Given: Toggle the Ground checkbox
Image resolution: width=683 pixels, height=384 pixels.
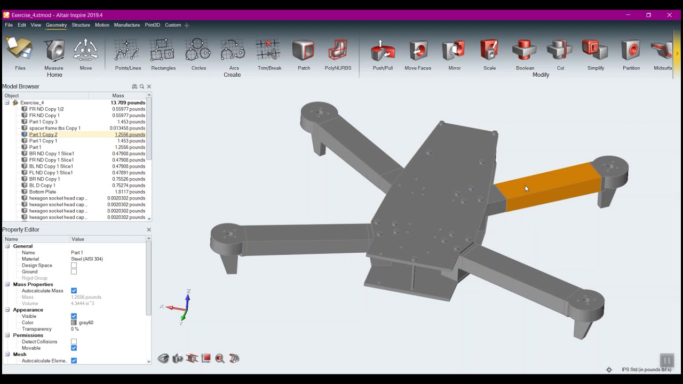Looking at the screenshot, I should click(x=74, y=271).
